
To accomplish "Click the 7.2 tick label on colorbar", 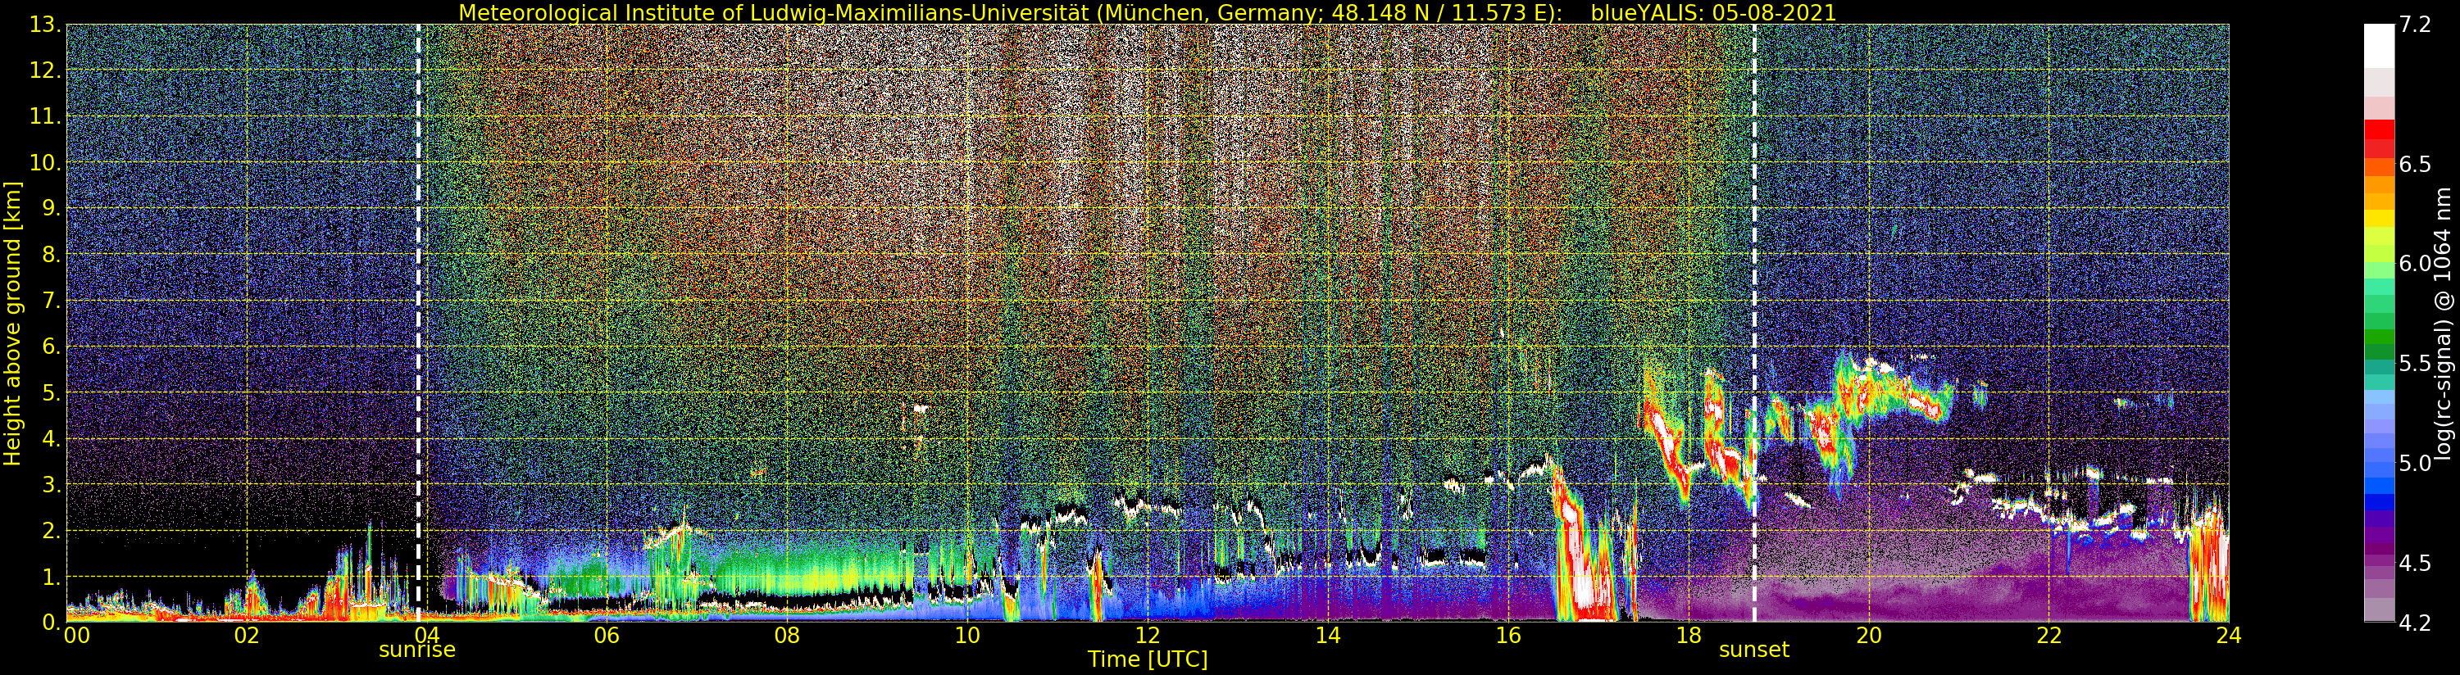I will (2414, 25).
